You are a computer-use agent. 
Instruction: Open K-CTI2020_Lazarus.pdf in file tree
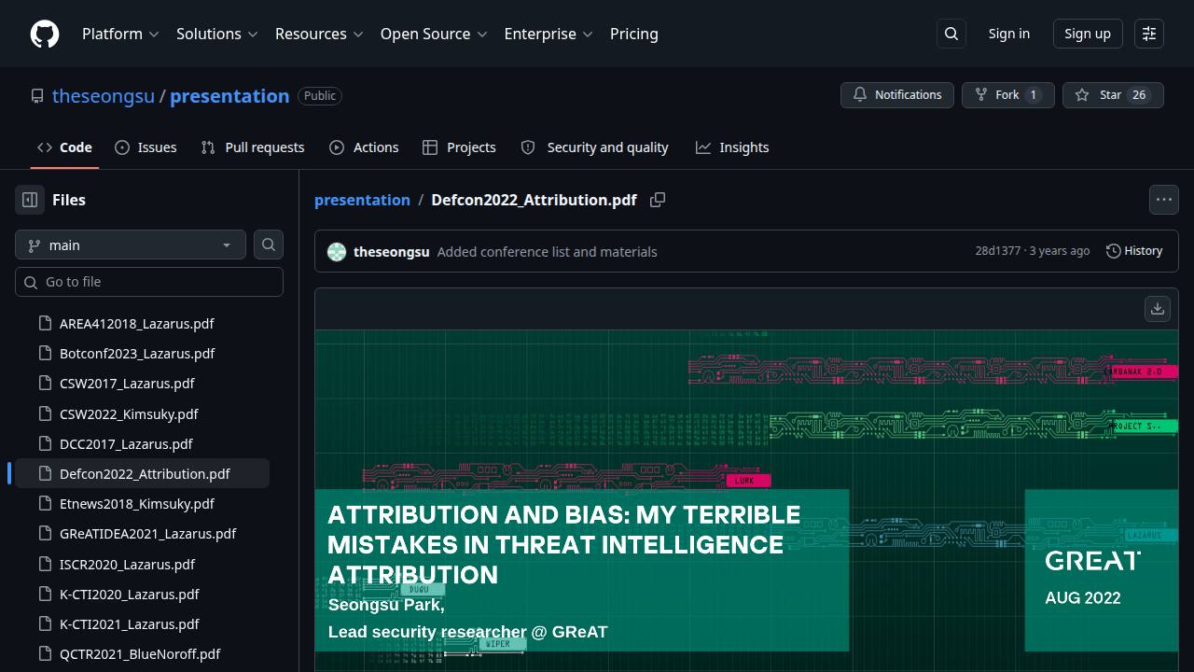pos(130,594)
